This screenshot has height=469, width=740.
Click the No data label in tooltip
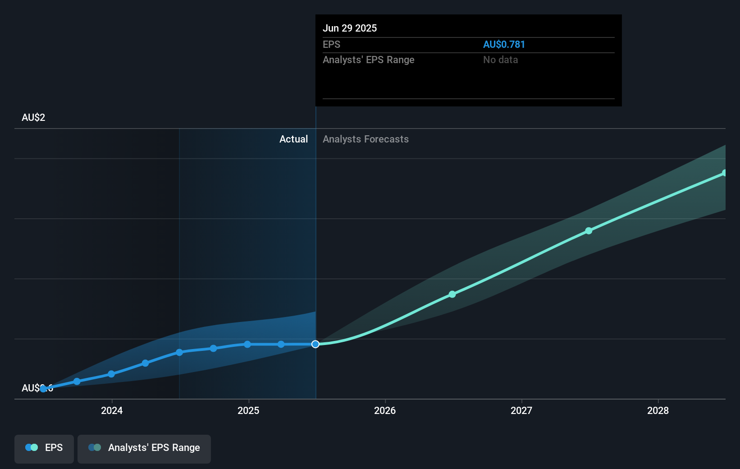(x=500, y=60)
